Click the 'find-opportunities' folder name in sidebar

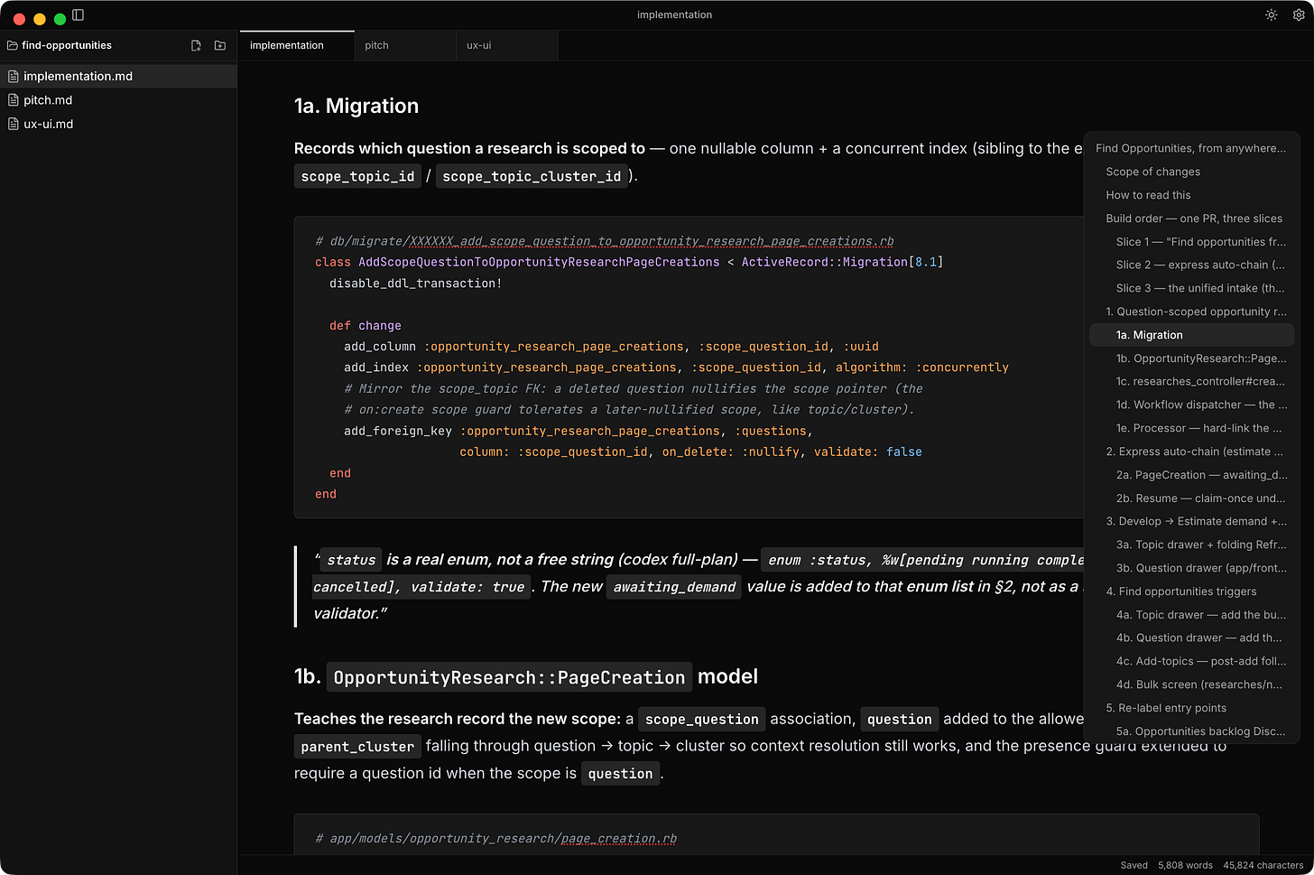(x=67, y=45)
